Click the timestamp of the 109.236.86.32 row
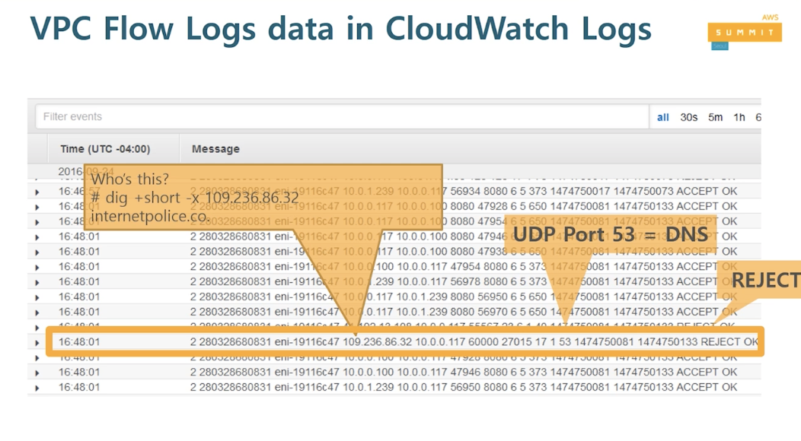The image size is (801, 441). click(79, 341)
